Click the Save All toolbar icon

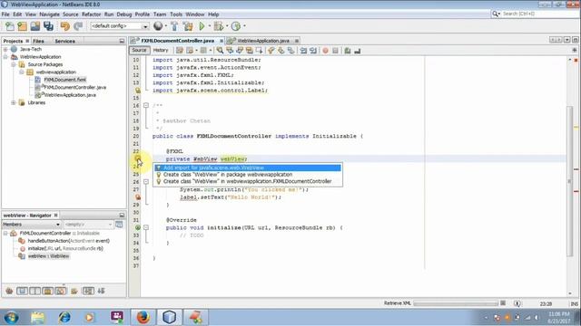(48, 26)
